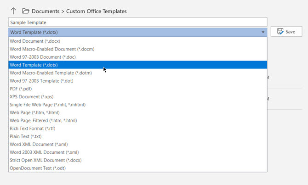Save the file with the Save button
This screenshot has width=308, height=185.
286,32
